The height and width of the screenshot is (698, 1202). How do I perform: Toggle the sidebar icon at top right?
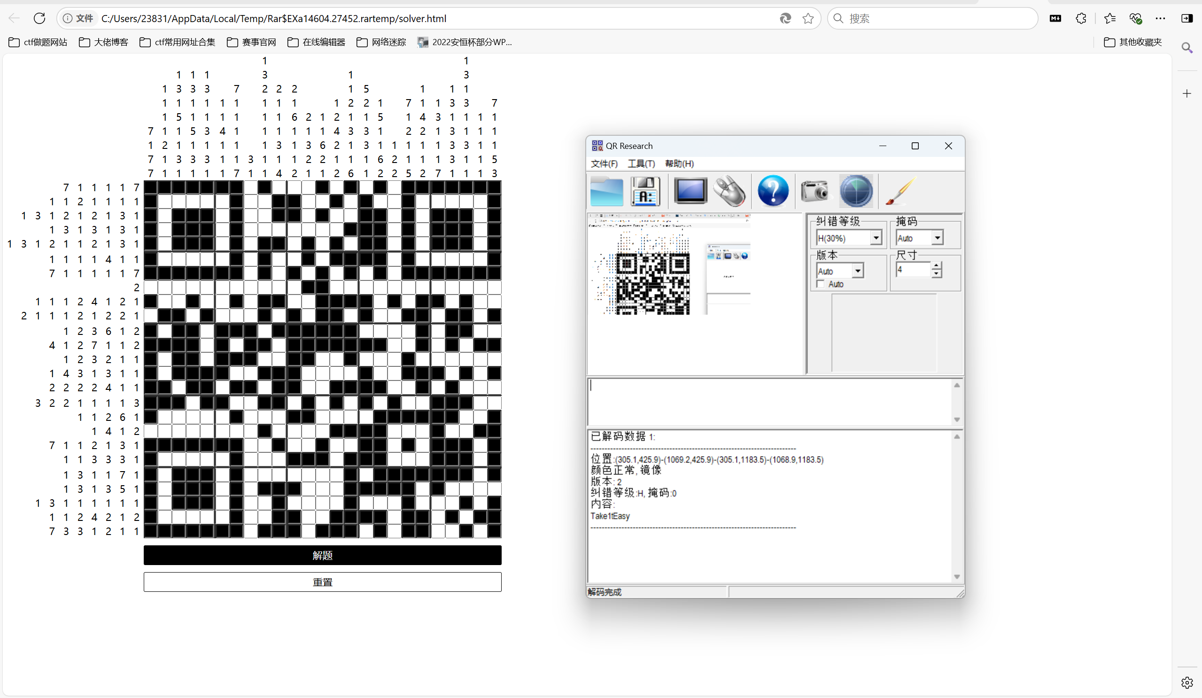click(1187, 18)
